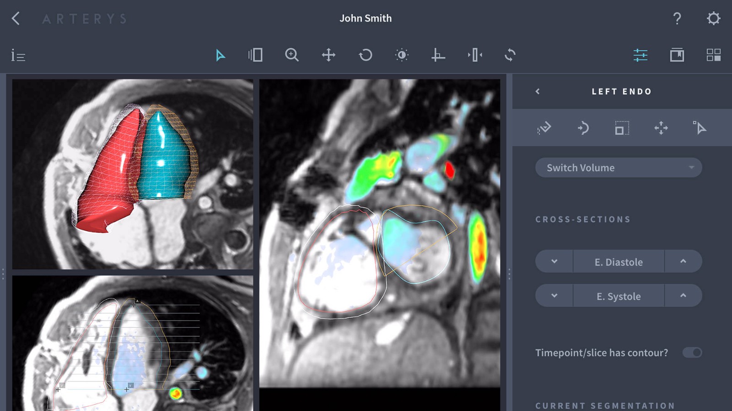
Task: Click the right panel drag handle
Action: tap(509, 274)
